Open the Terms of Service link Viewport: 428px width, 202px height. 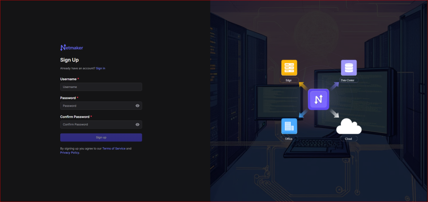[114, 149]
